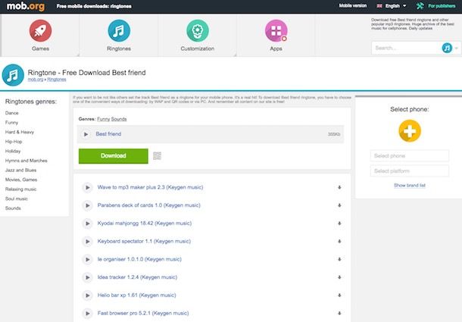Select the Dance genre

[x=12, y=113]
